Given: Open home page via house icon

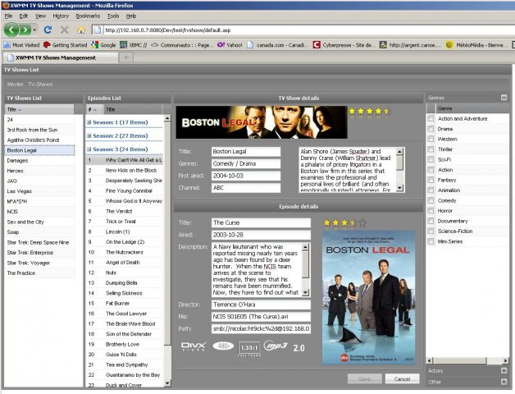Looking at the screenshot, I should click(x=81, y=30).
